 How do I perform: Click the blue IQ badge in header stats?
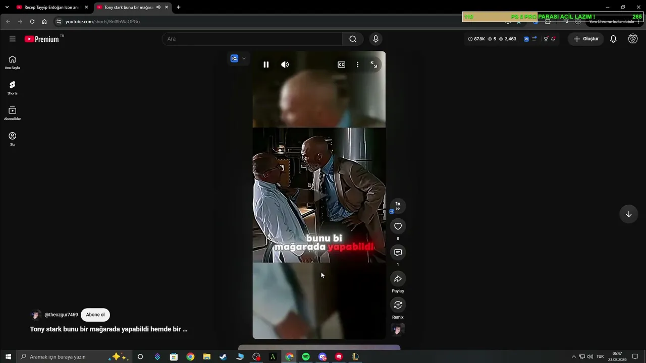click(526, 39)
